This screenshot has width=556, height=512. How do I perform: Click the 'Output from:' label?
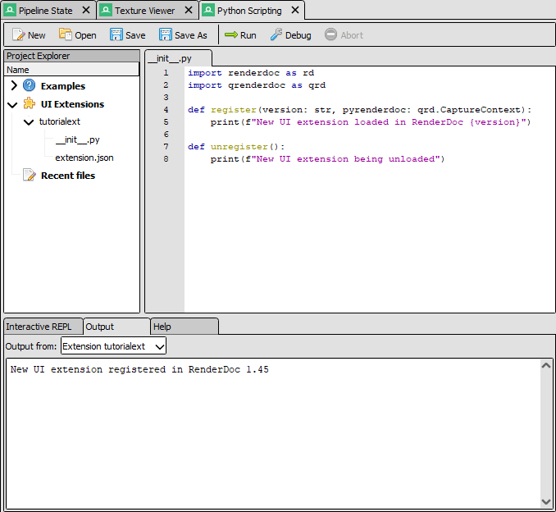[x=31, y=346]
